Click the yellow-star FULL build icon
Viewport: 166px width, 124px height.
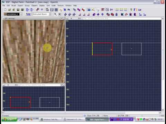[x=126, y=10]
